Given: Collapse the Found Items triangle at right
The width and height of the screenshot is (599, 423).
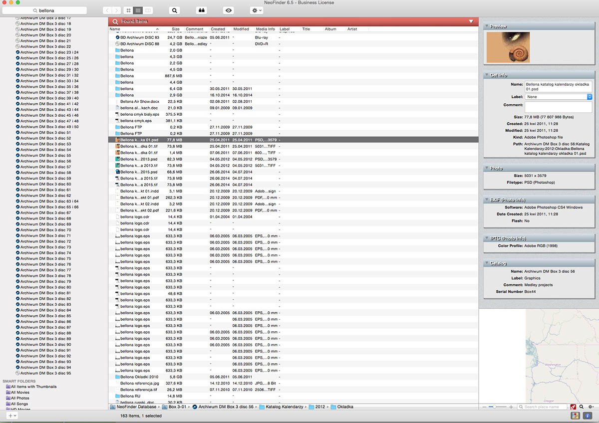Looking at the screenshot, I should pyautogui.click(x=471, y=21).
